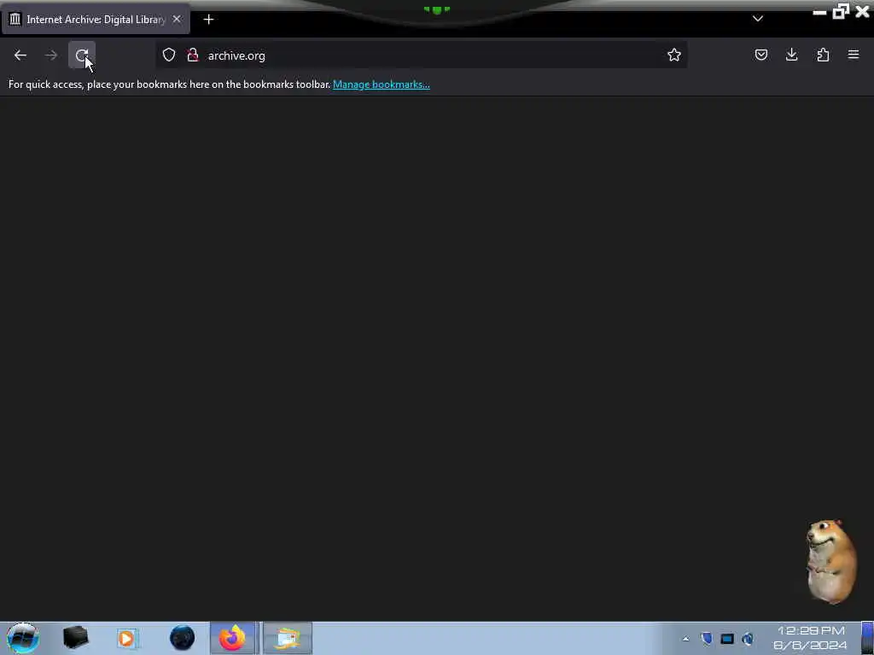Click the Show desktop strip
Screen dimensions: 874x655
click(867, 638)
